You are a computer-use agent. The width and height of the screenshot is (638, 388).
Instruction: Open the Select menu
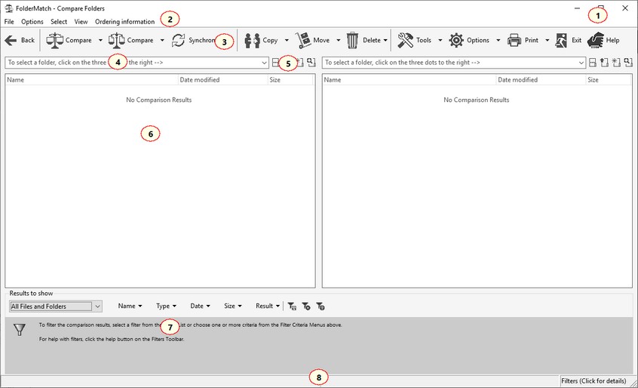[x=59, y=22]
